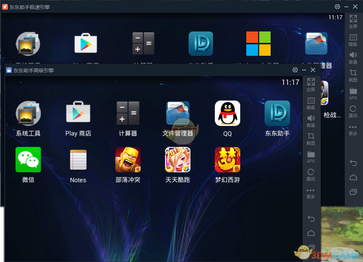
Task: Close the 东东助手高级引擎 window
Action: [x=313, y=70]
